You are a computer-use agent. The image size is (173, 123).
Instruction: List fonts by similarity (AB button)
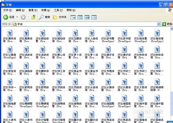87,17
